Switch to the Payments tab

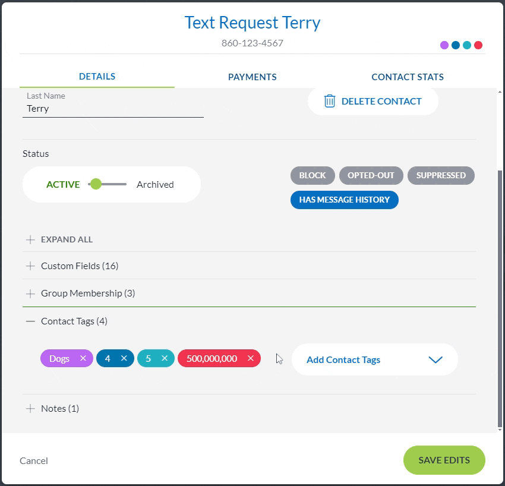click(252, 77)
